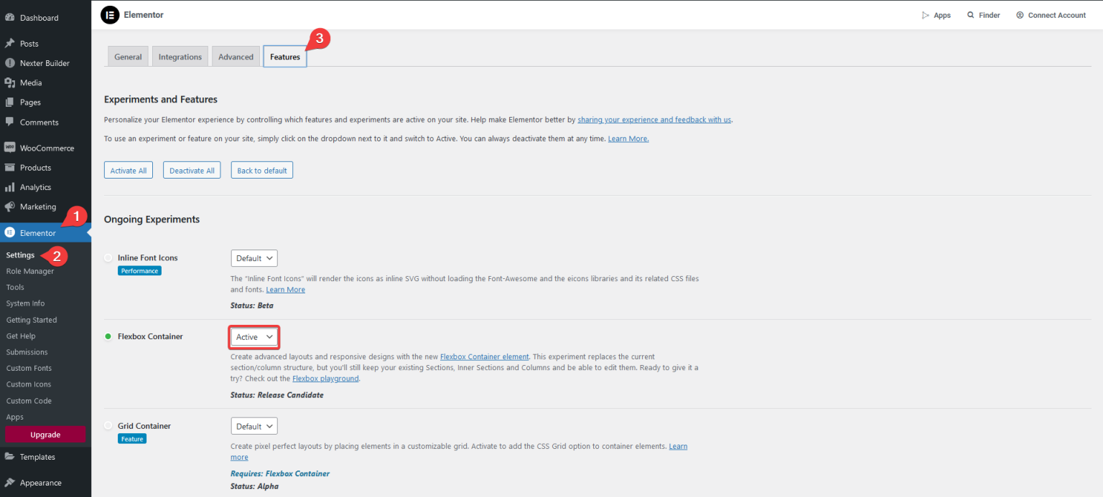Select the radio indicator next to Inline Font Icons
The width and height of the screenshot is (1103, 497).
[x=108, y=257]
